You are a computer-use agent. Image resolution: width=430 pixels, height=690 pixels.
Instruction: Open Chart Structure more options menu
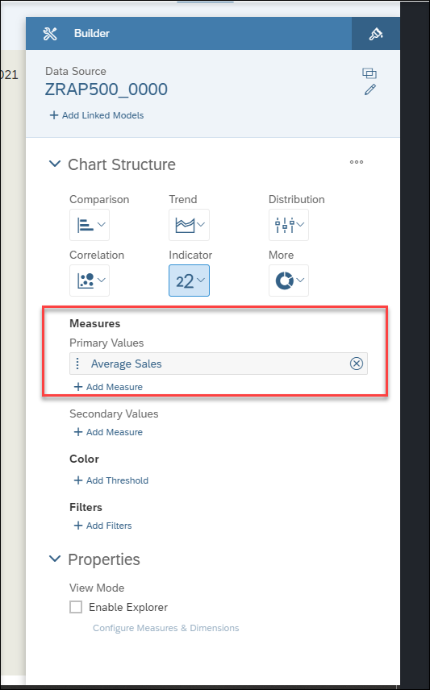coord(357,162)
